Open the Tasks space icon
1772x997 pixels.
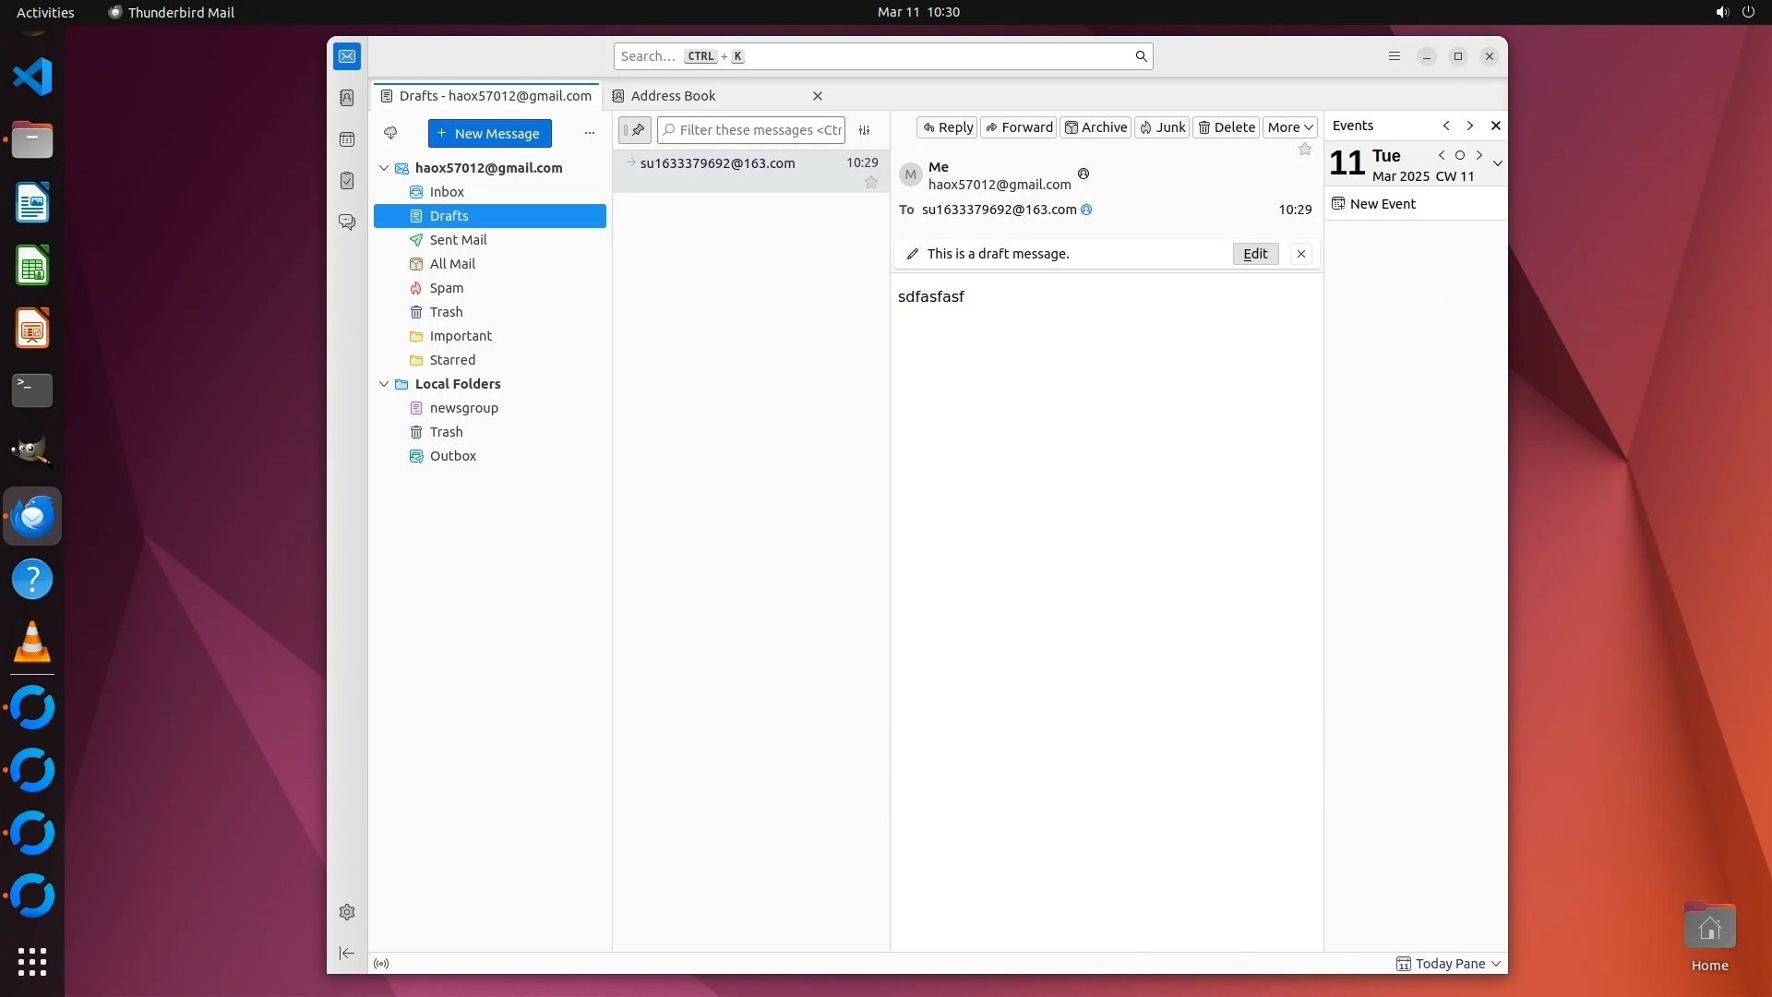pyautogui.click(x=347, y=181)
